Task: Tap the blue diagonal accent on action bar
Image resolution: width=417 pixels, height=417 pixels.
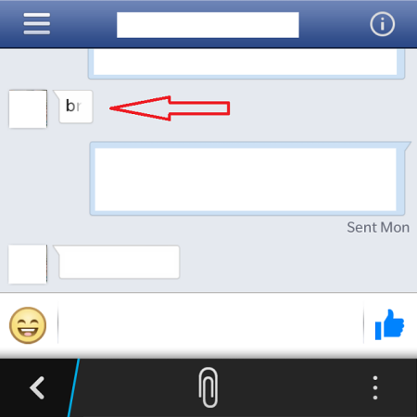Action: (x=73, y=387)
